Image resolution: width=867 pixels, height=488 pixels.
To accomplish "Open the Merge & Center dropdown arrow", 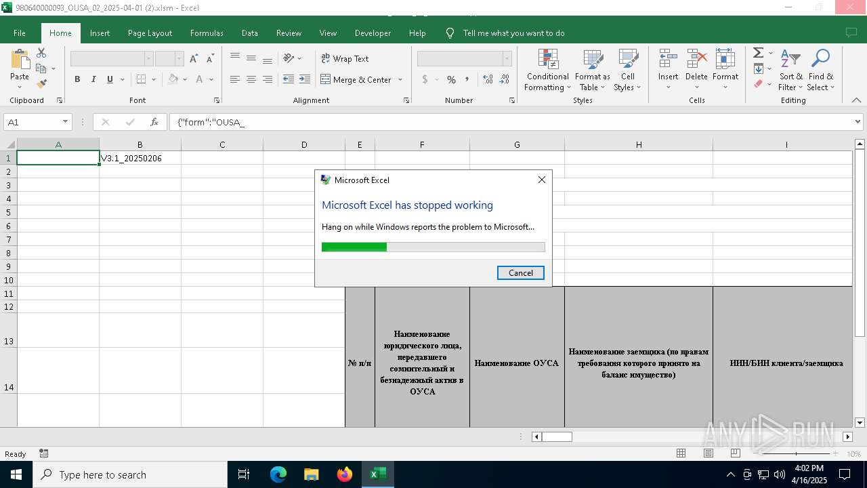I will click(x=400, y=79).
